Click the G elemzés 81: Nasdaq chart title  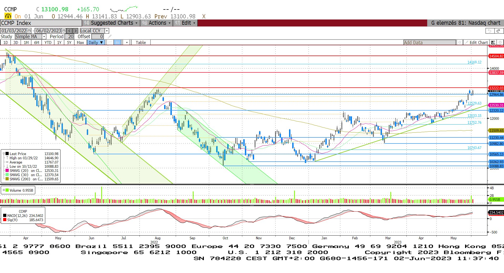tap(466, 23)
